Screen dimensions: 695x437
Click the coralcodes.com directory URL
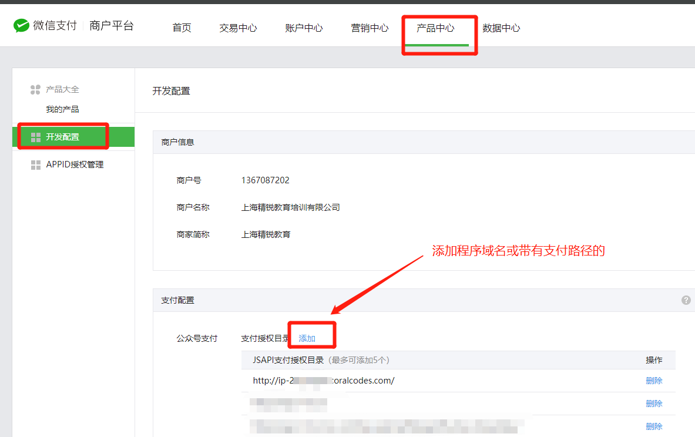pyautogui.click(x=324, y=381)
